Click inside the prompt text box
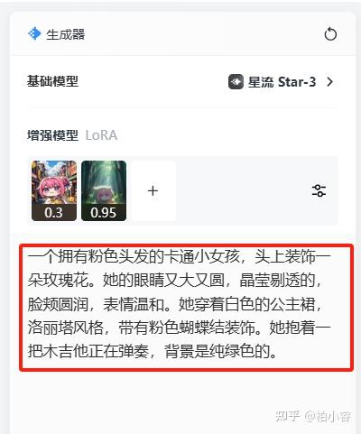The height and width of the screenshot is (434, 361). pos(187,308)
